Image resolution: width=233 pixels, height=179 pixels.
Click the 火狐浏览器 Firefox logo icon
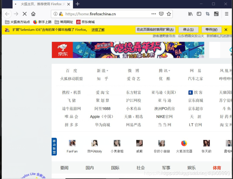point(184,143)
